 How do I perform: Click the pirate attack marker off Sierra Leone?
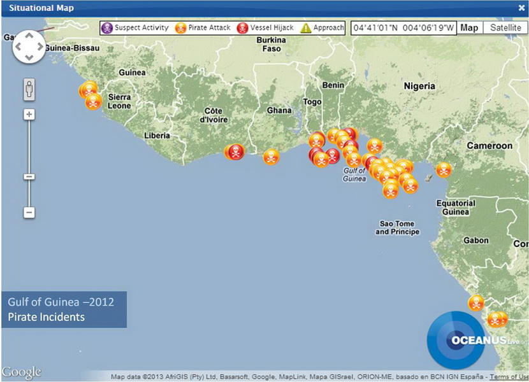(94, 102)
